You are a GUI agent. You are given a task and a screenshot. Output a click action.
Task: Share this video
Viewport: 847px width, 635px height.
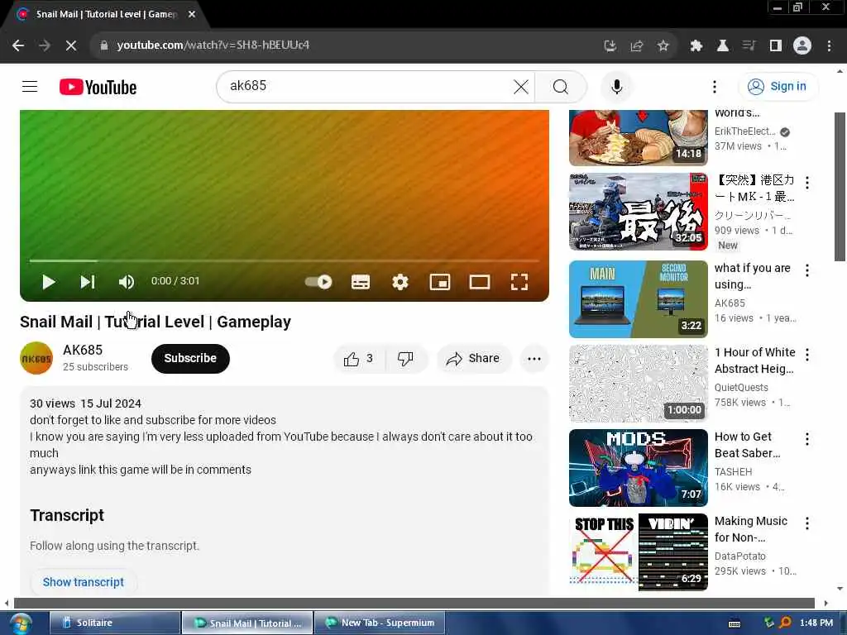[x=473, y=359]
